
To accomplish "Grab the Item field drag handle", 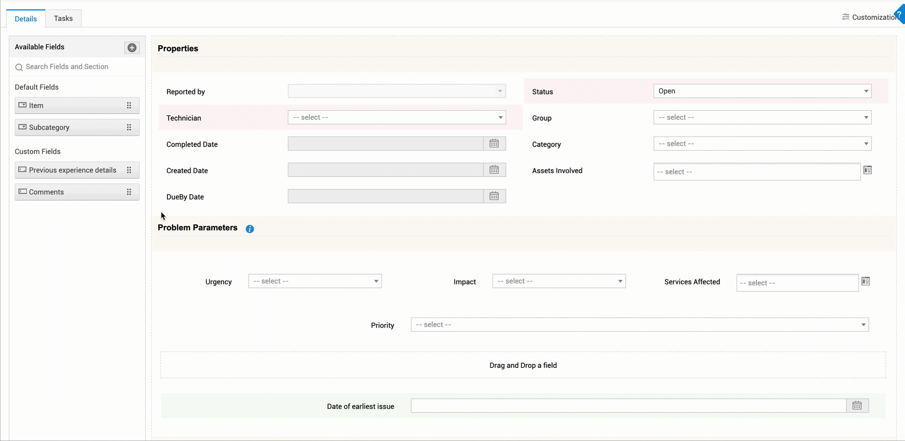I will pyautogui.click(x=129, y=105).
